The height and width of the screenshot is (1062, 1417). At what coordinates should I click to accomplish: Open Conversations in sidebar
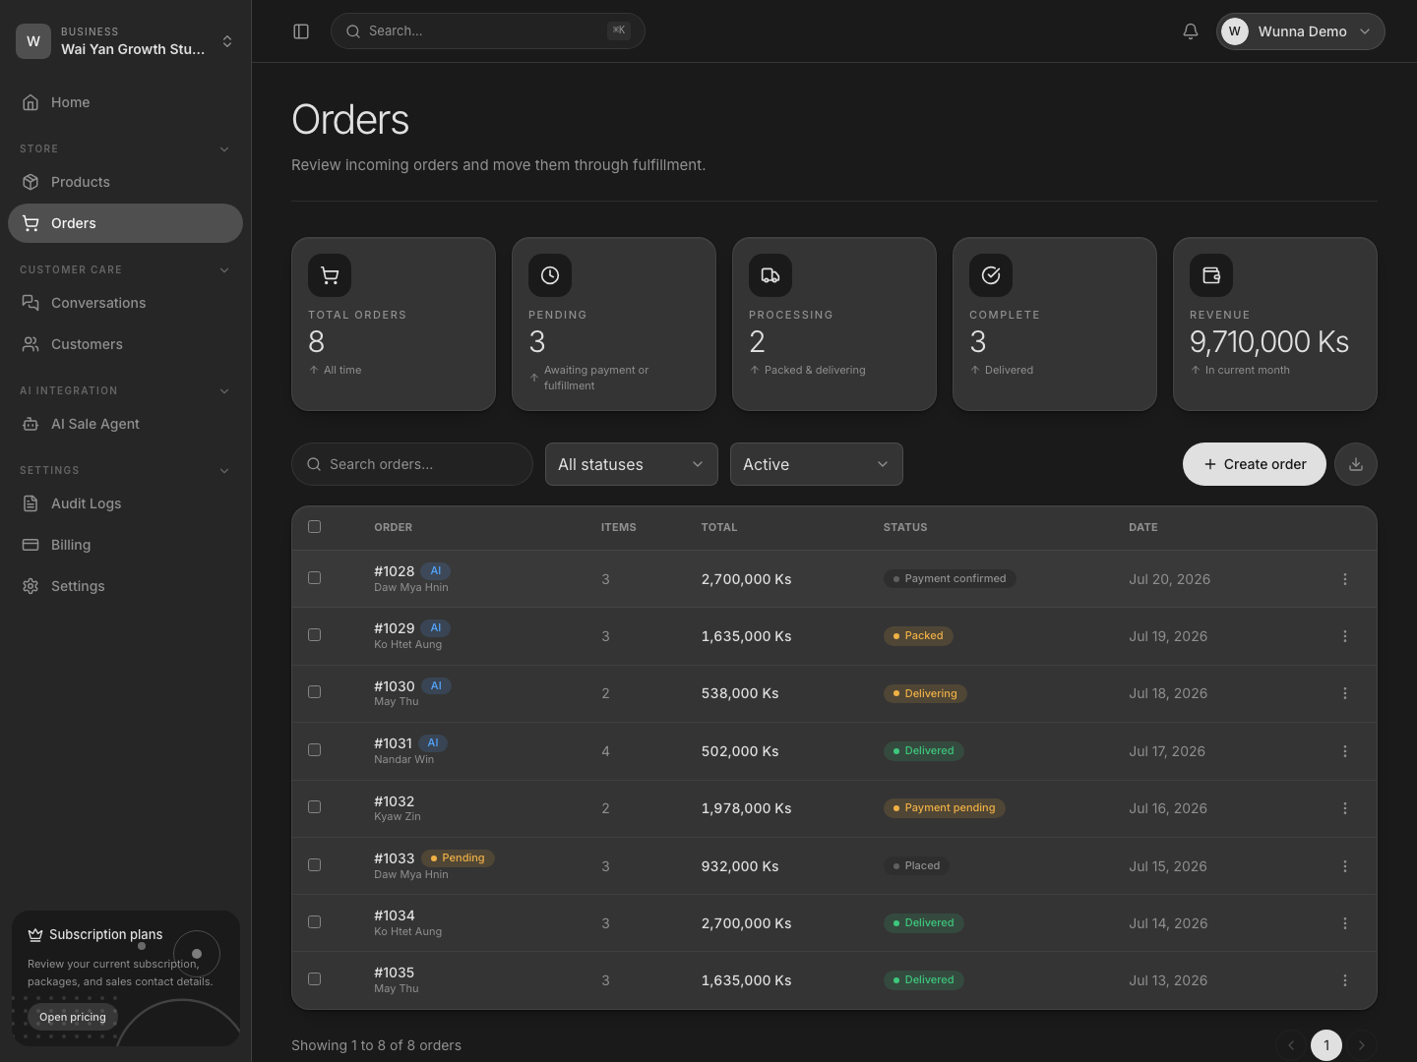[x=126, y=303]
